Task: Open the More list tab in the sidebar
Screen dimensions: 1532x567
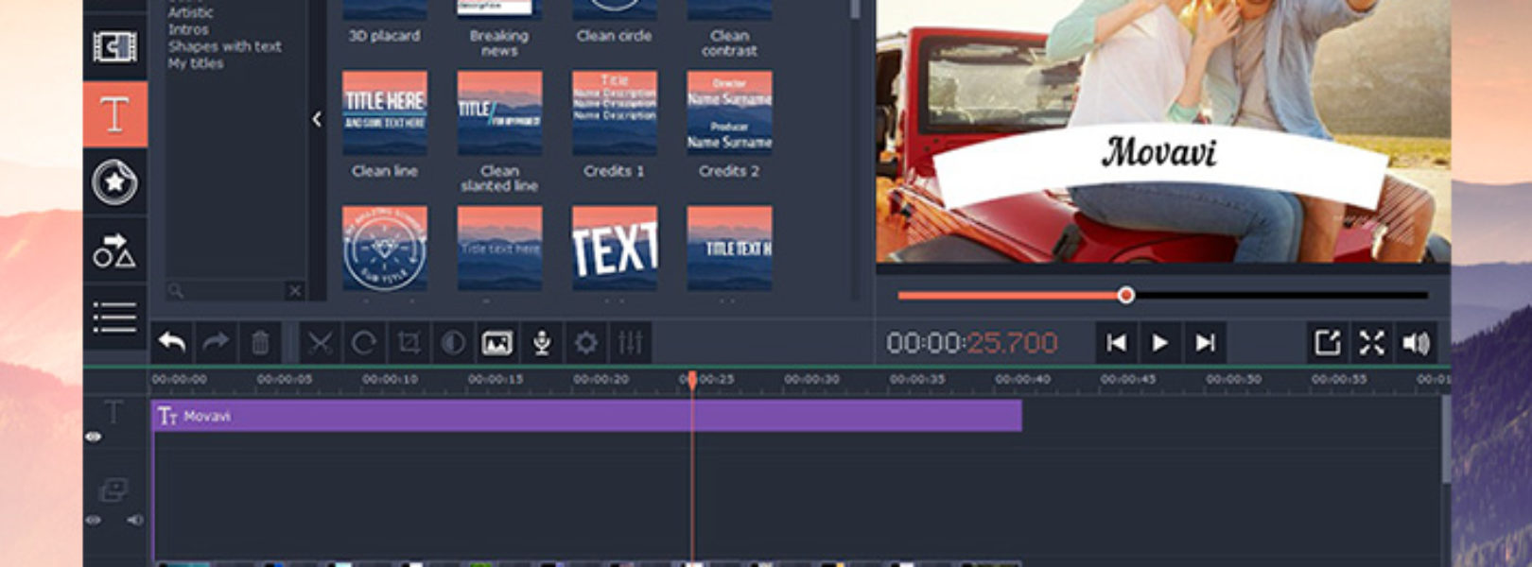Action: [114, 317]
